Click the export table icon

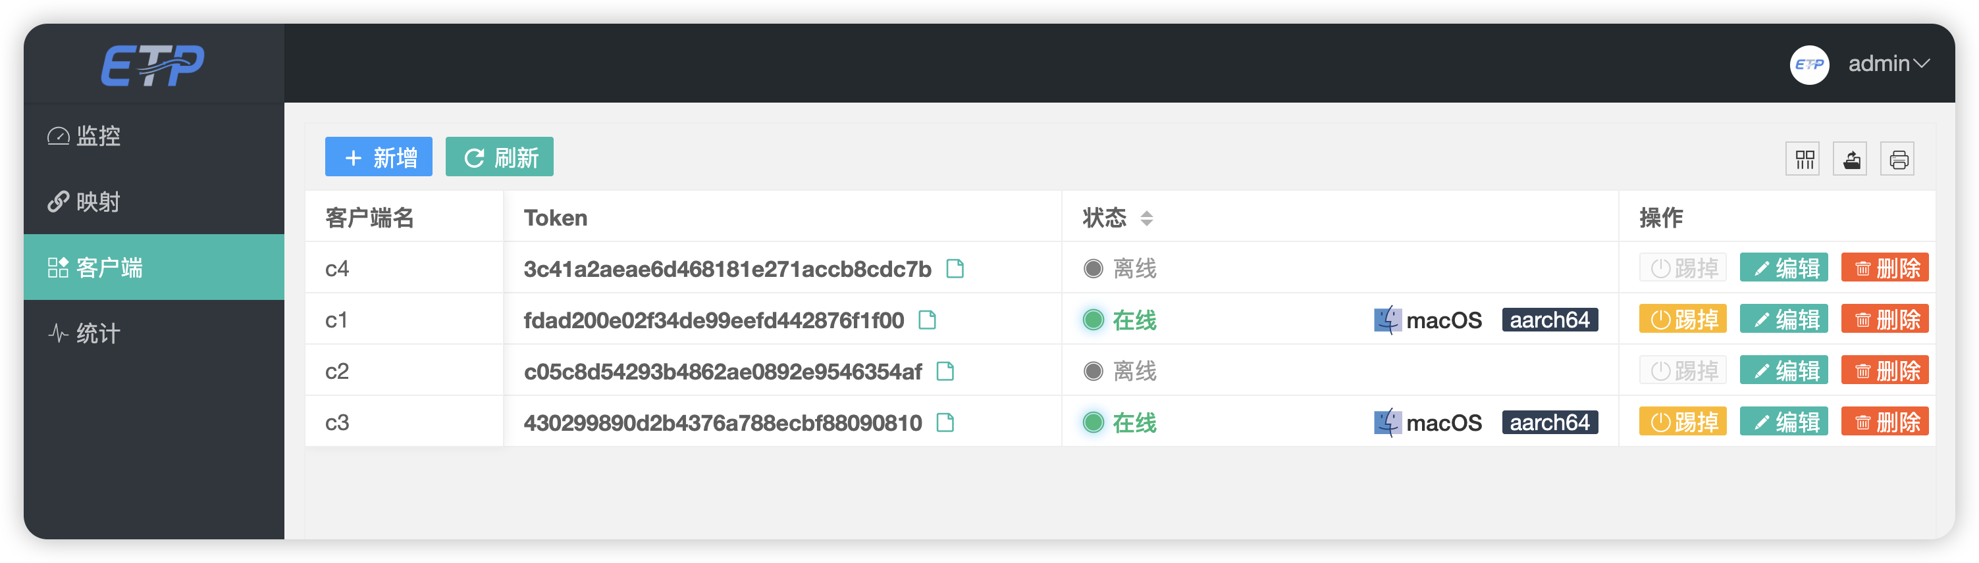pyautogui.click(x=1851, y=160)
